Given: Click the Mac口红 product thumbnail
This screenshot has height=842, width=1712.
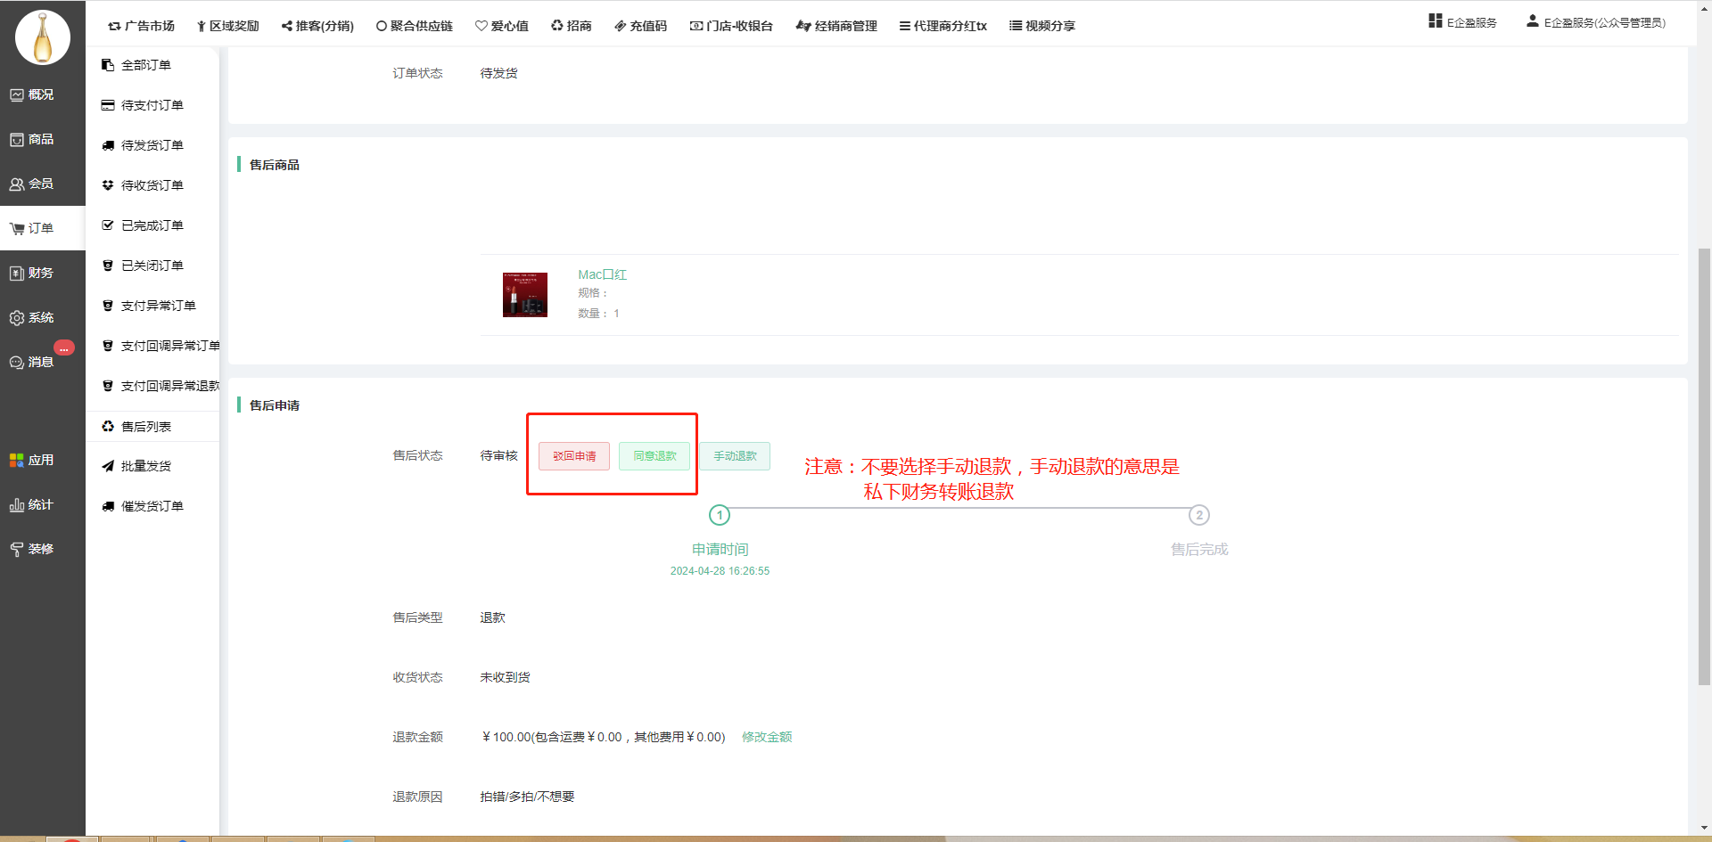Looking at the screenshot, I should (525, 295).
